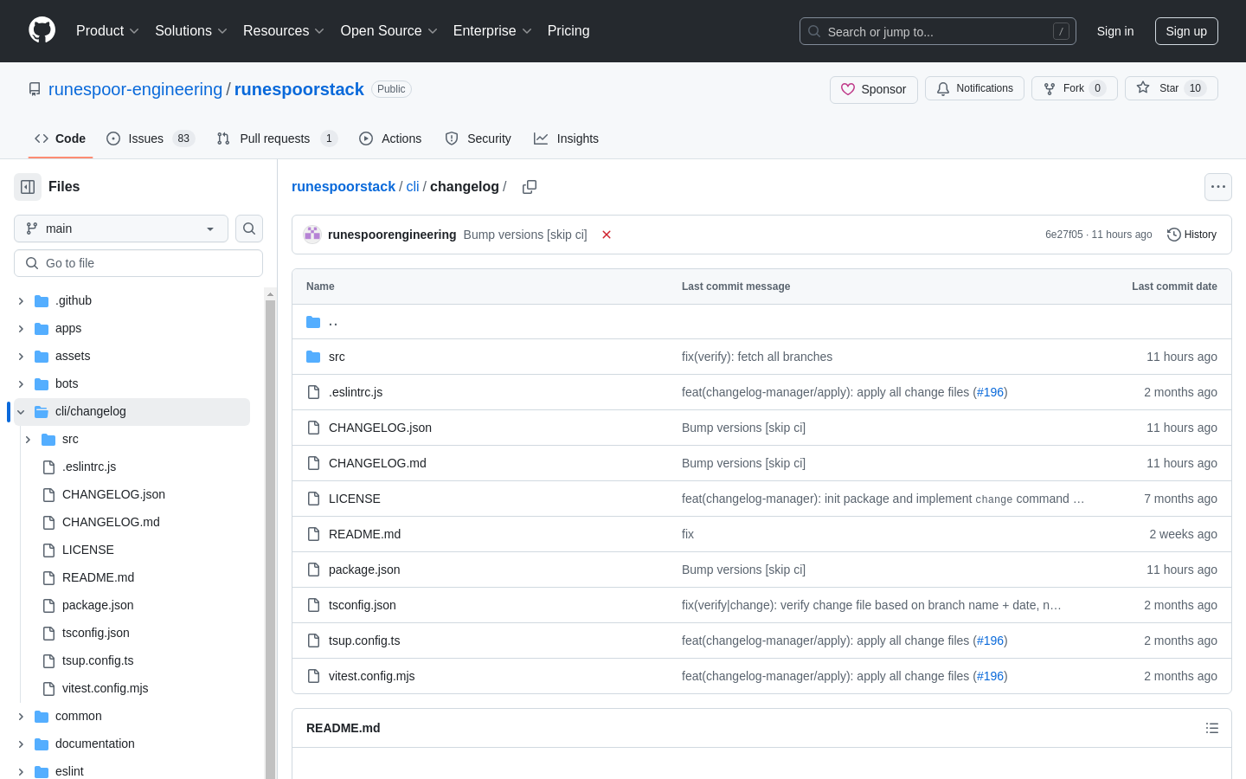Open .eslintrc.js in the file list

(x=356, y=392)
